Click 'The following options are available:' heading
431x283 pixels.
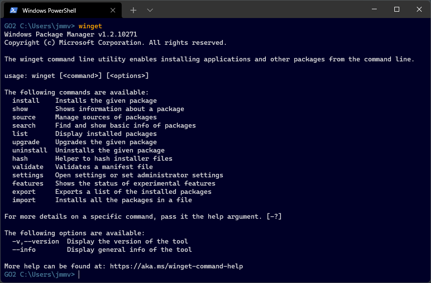(x=74, y=233)
